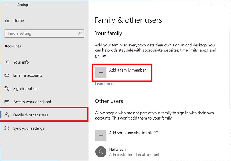Click the Home house icon in sidebar
This screenshot has width=231, height=161.
[7, 20]
